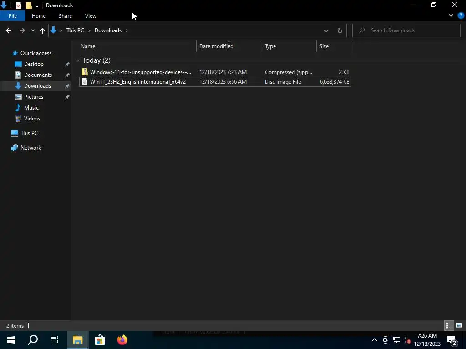
Task: Click This PC in the address bar
Action: pos(75,30)
